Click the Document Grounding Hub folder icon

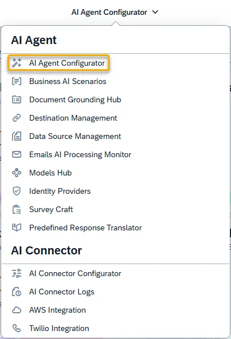point(17,99)
